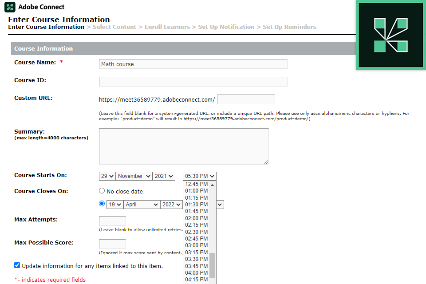Click the Summary text area resize handle

click(x=266, y=162)
